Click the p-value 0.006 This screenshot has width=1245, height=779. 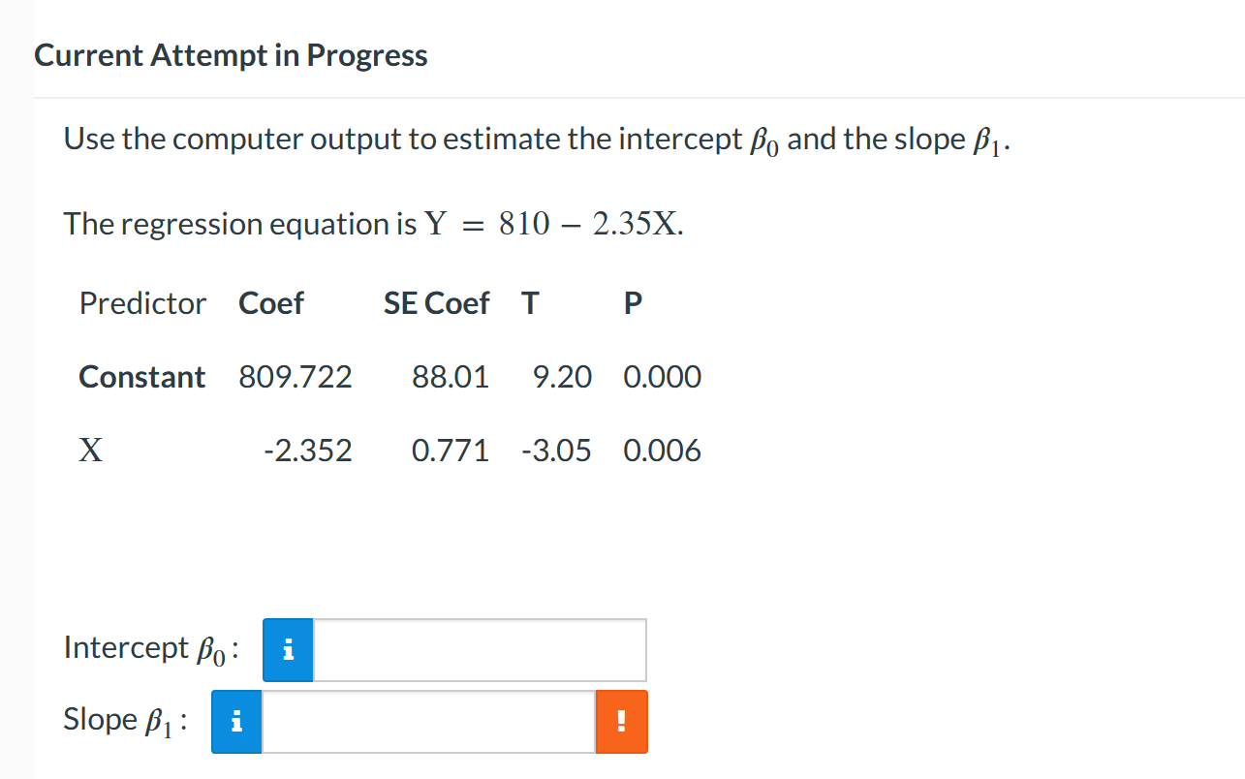pyautogui.click(x=662, y=450)
